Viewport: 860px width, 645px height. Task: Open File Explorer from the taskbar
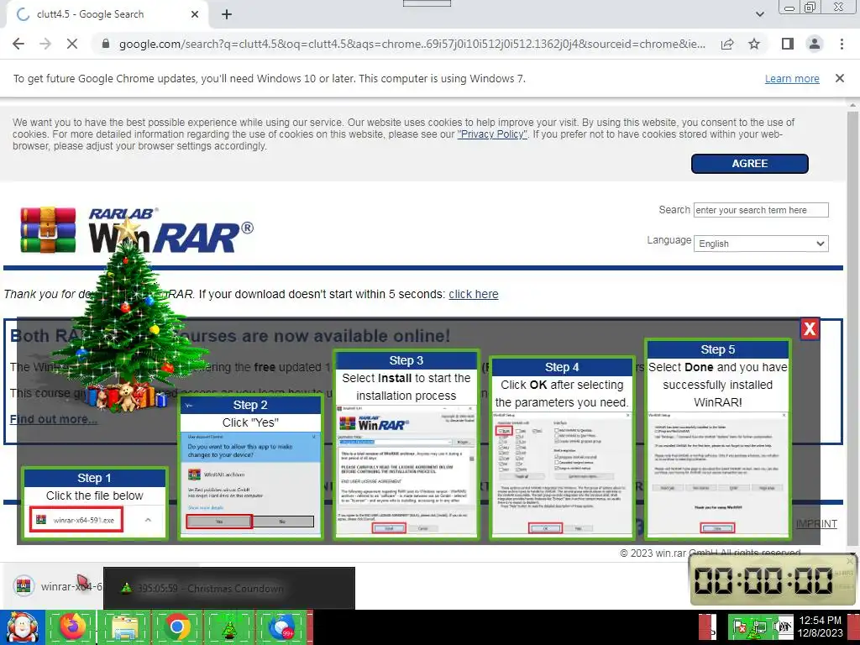click(124, 627)
